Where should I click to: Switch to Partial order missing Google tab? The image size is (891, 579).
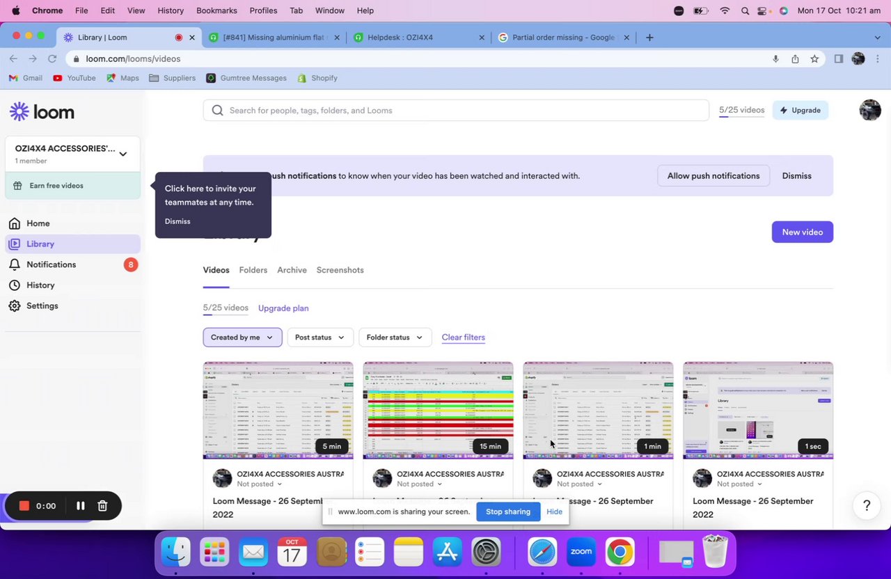pyautogui.click(x=563, y=38)
